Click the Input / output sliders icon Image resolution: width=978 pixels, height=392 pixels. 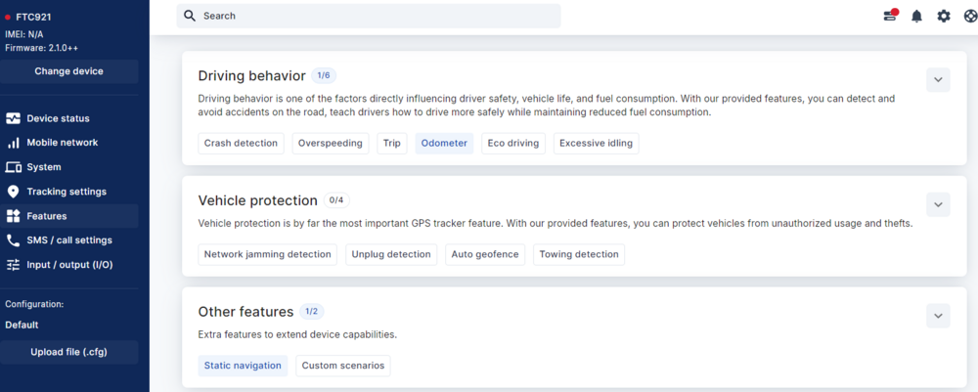point(14,265)
